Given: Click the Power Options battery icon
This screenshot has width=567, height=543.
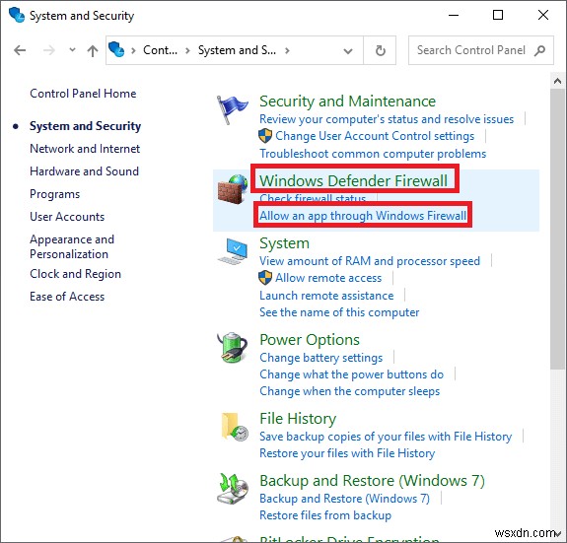Looking at the screenshot, I should coord(233,347).
